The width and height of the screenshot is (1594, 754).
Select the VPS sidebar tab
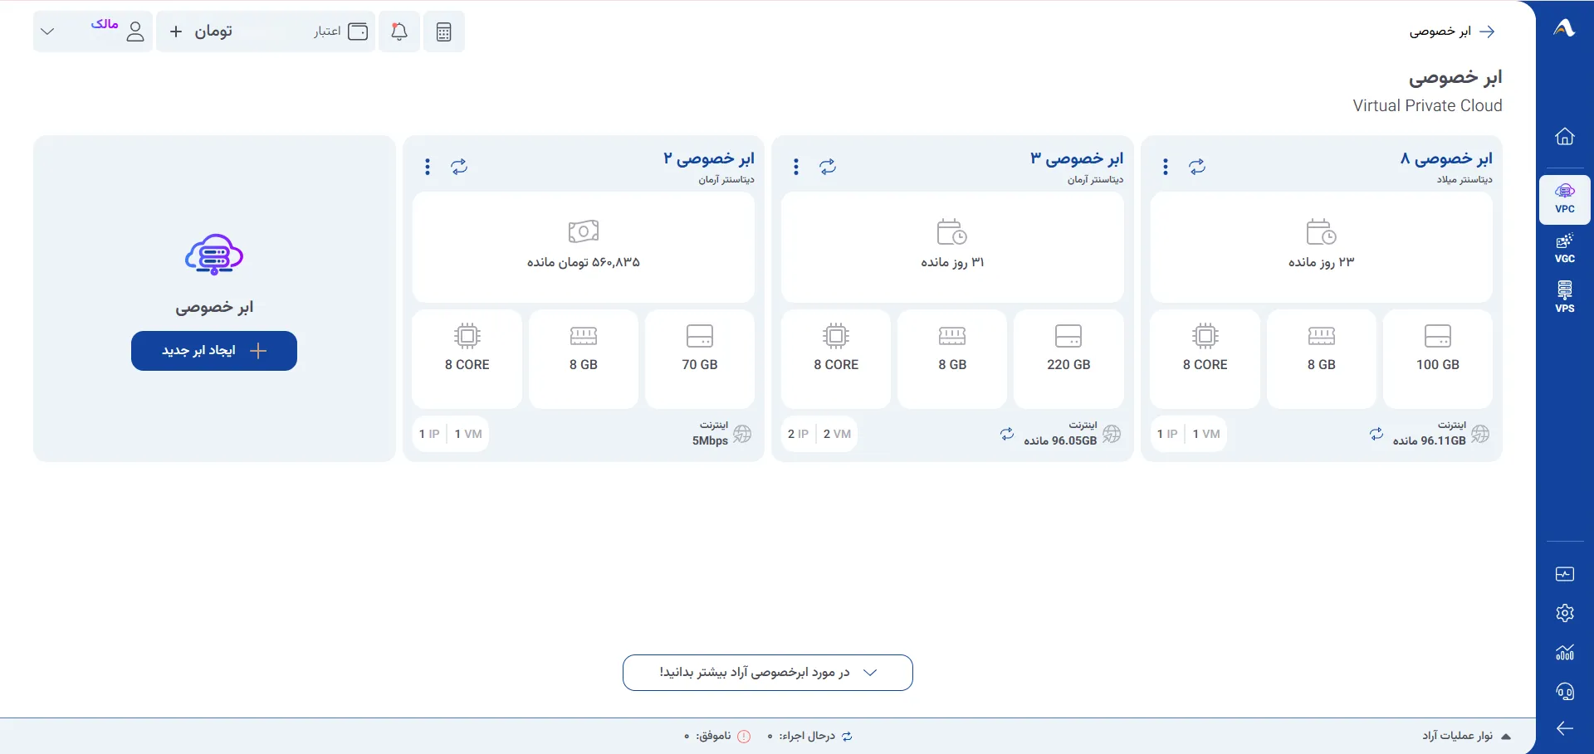(x=1565, y=297)
